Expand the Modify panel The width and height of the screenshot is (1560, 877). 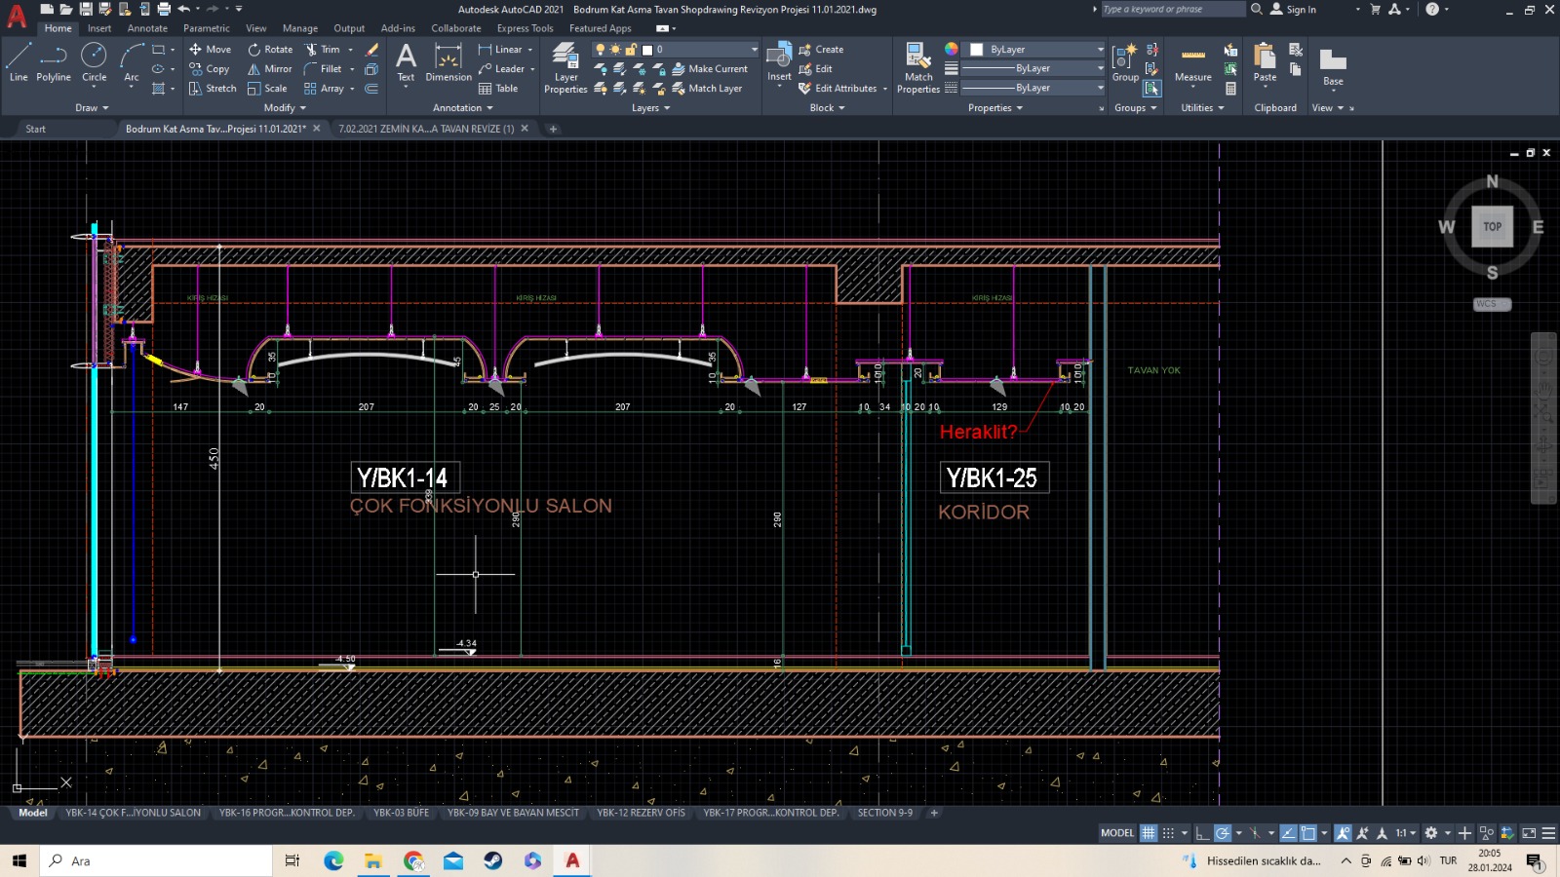tap(285, 108)
